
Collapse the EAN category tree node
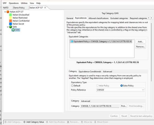(8, 27)
